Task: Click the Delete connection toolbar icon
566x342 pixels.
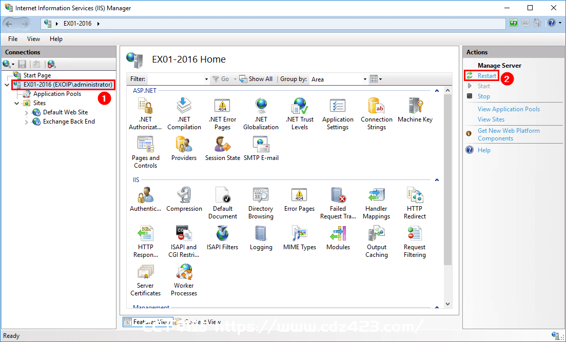Action: [x=52, y=64]
